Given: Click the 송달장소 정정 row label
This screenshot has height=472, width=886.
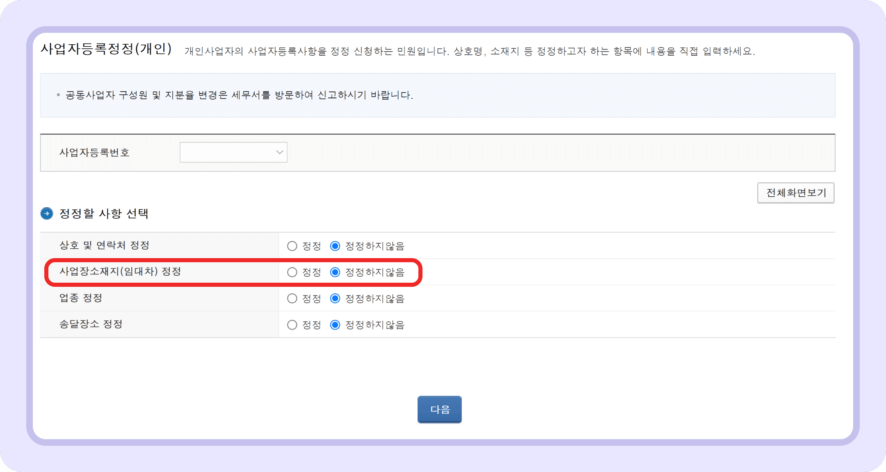Looking at the screenshot, I should click(x=91, y=324).
